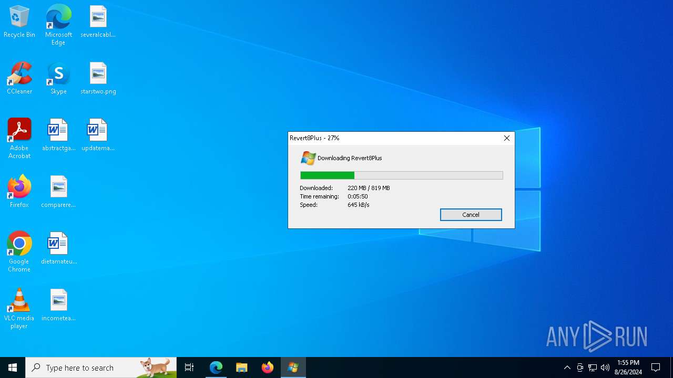Select the abstractga... Word document
Image resolution: width=673 pixels, height=378 pixels.
pyautogui.click(x=58, y=135)
